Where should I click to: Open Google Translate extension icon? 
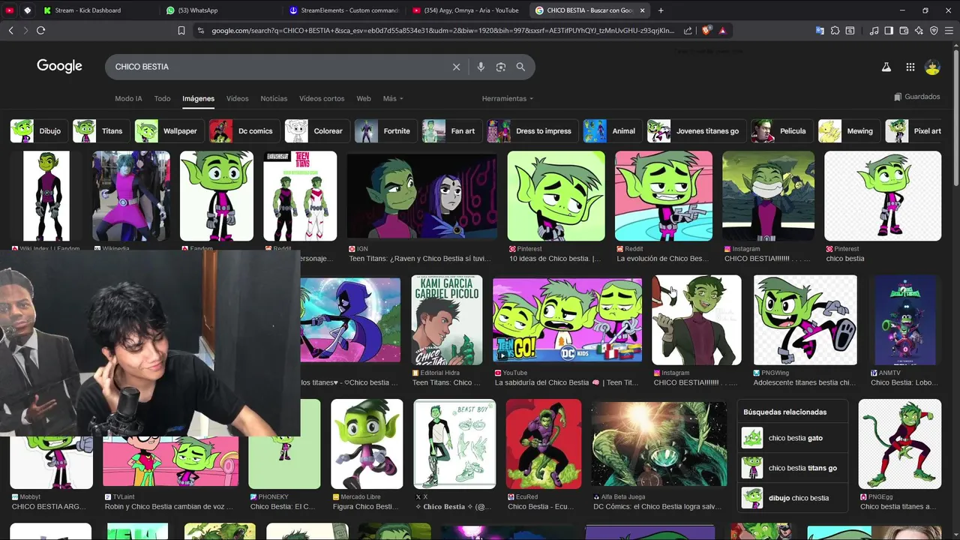pyautogui.click(x=820, y=31)
